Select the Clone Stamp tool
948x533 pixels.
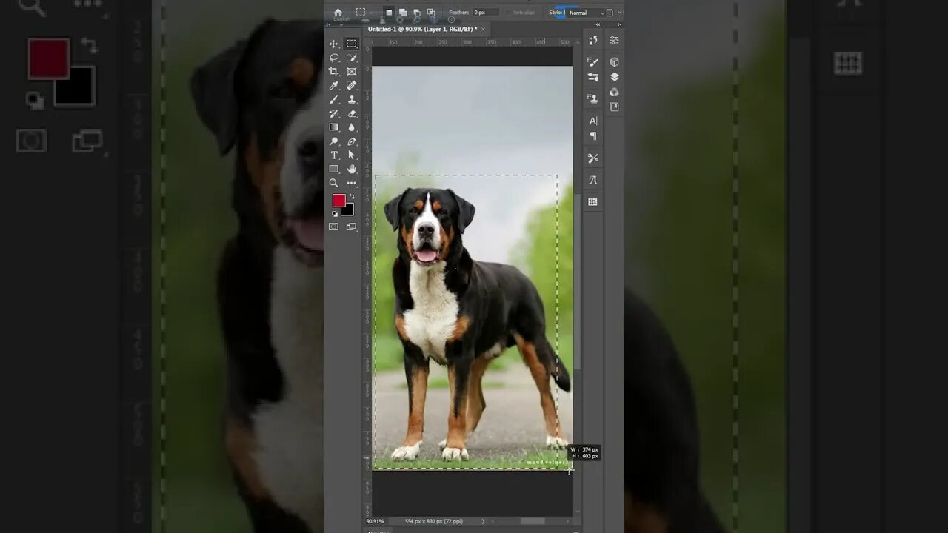[x=352, y=100]
